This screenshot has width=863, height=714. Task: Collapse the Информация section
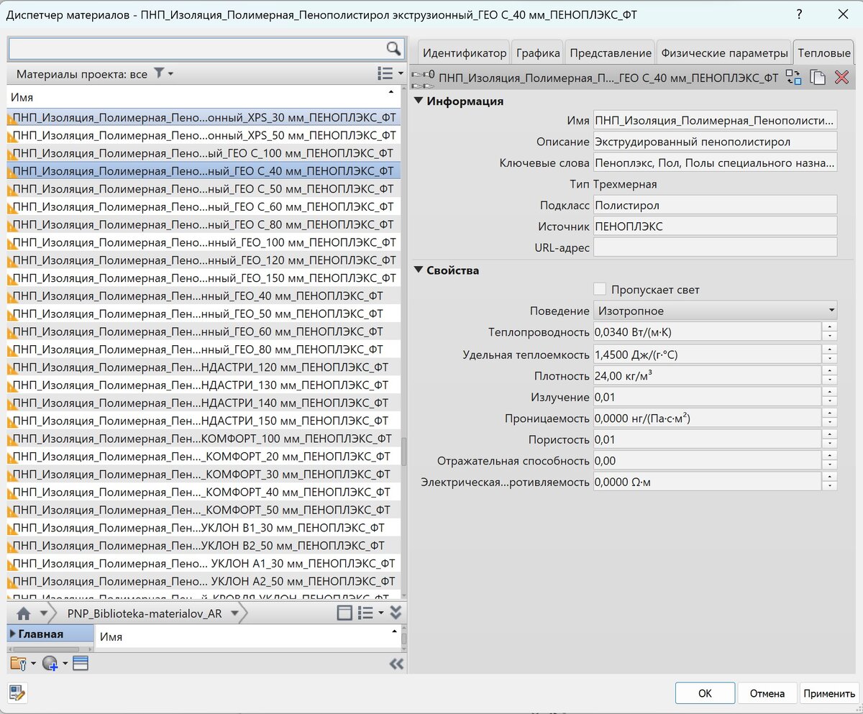419,101
